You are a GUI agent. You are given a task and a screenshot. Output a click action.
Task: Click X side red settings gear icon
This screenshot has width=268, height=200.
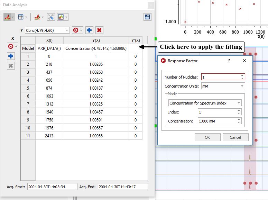(x=11, y=46)
